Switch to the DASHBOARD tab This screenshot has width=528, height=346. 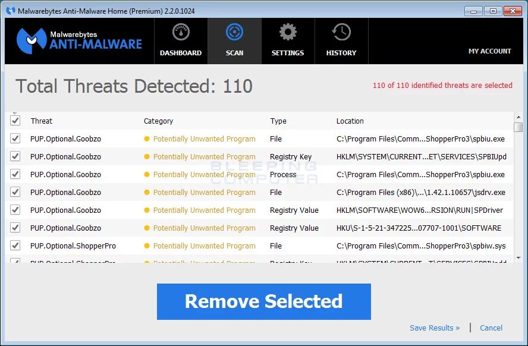coord(181,41)
